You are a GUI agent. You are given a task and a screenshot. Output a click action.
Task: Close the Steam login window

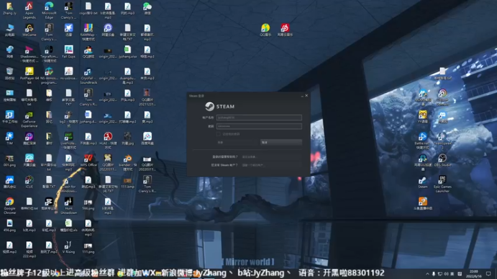pyautogui.click(x=306, y=95)
